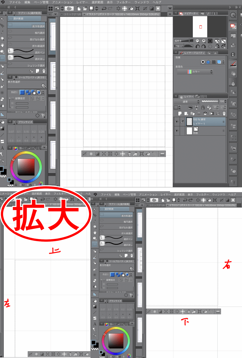Open ウィンドウ menu in the 3200% window
Screen dimensions: 242x358
click(219, 195)
